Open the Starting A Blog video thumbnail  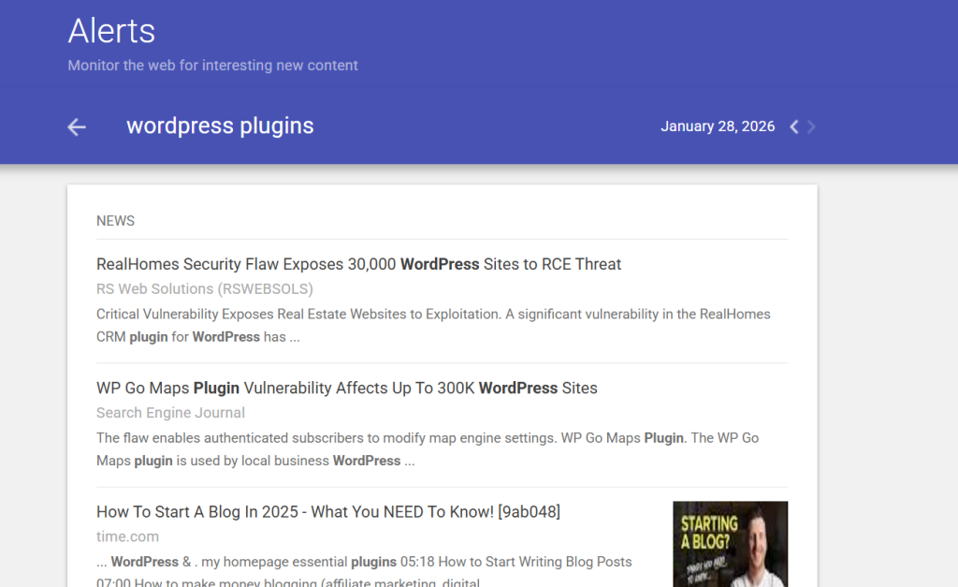tap(730, 544)
